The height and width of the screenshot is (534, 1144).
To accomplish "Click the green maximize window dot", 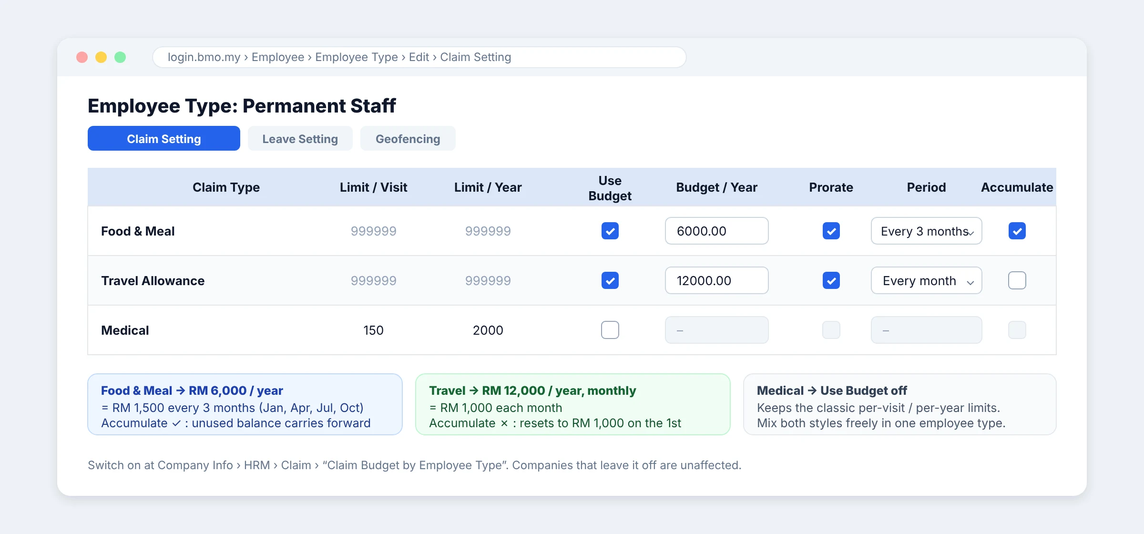I will (x=120, y=57).
